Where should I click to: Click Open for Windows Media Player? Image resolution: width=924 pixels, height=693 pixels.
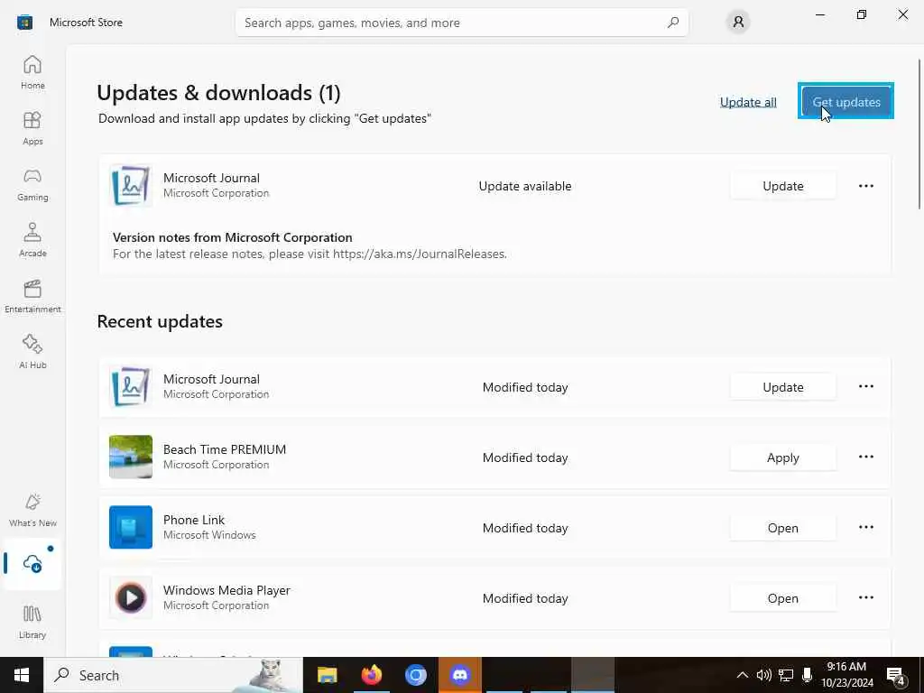click(782, 598)
